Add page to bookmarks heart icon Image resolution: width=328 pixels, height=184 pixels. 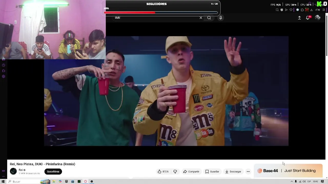tap(291, 10)
